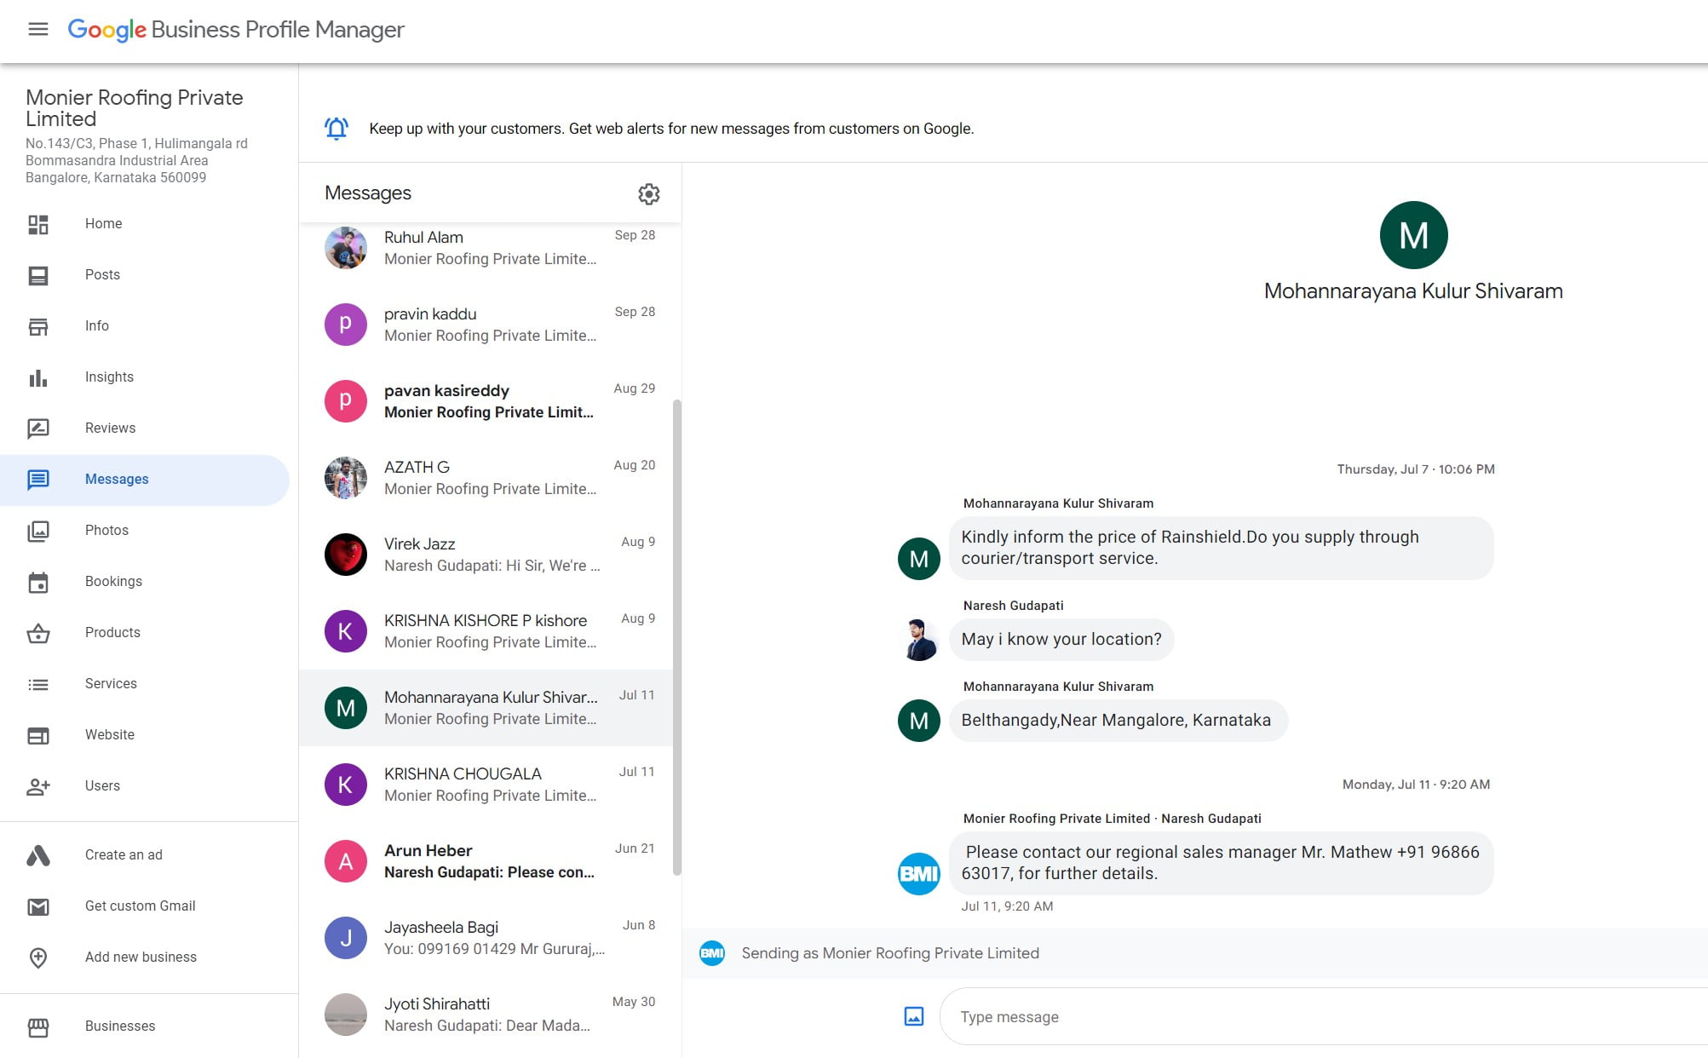
Task: Click the attach image icon
Action: pyautogui.click(x=913, y=1016)
